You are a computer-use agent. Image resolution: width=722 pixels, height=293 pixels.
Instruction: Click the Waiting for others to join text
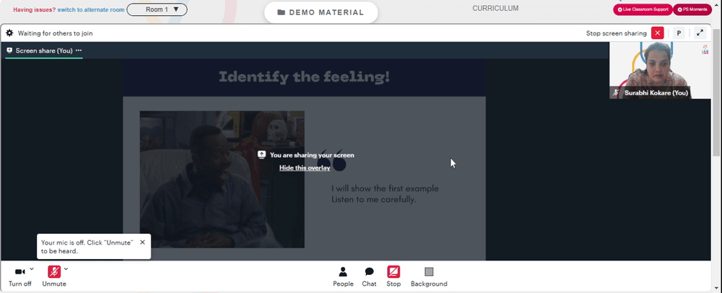56,33
